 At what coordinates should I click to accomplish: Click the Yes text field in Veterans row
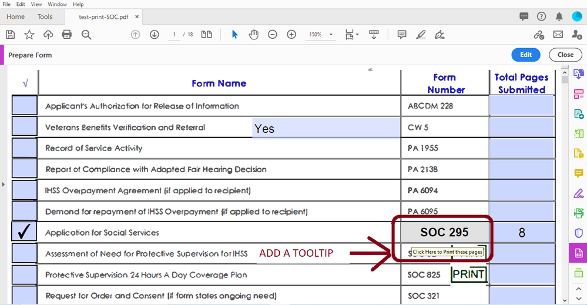[x=326, y=128]
